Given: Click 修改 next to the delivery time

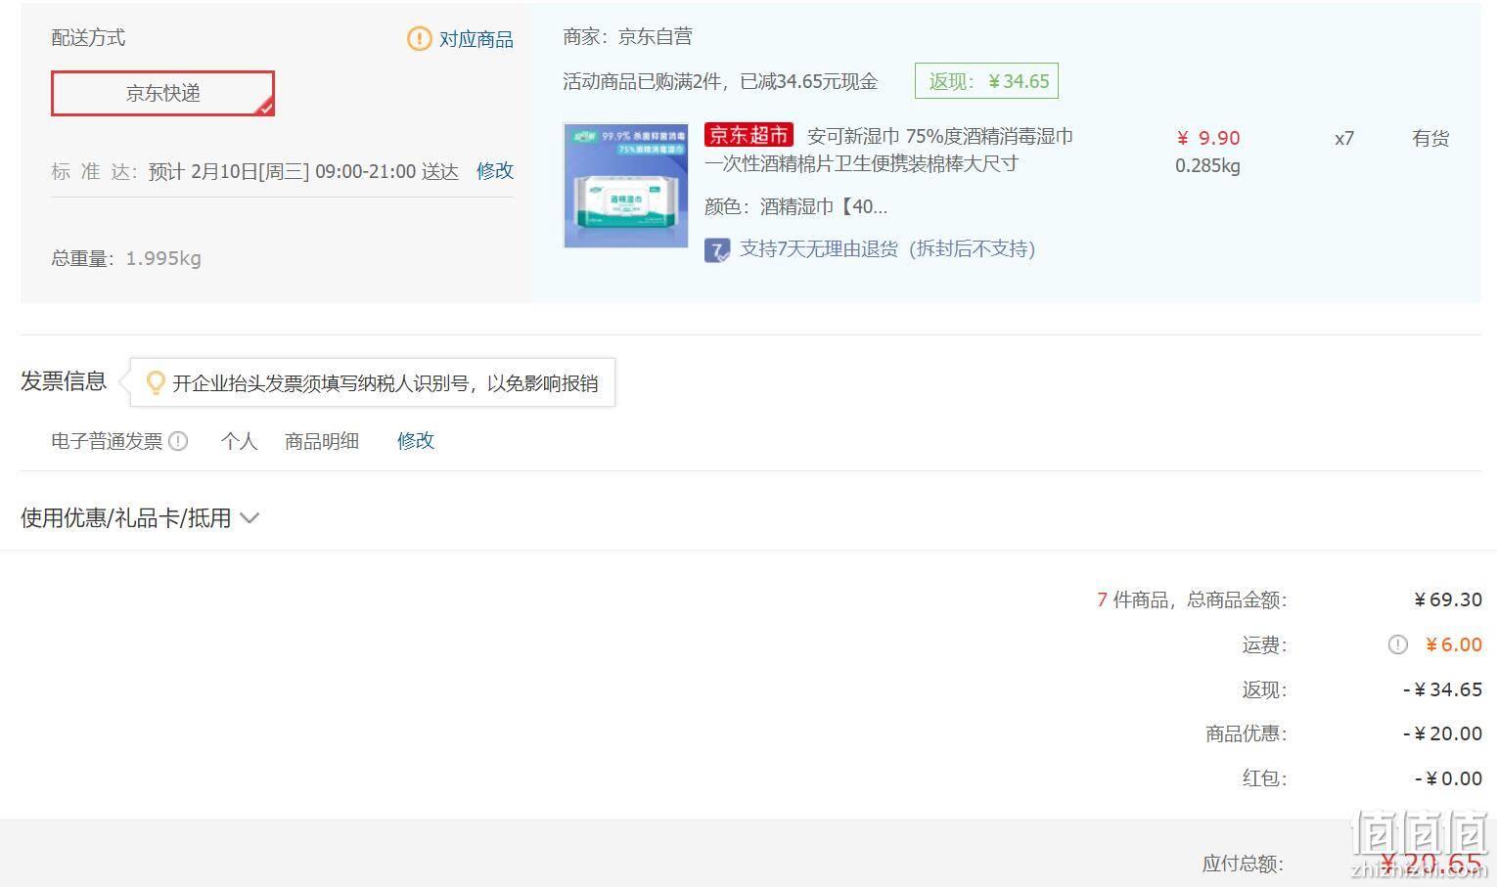Looking at the screenshot, I should coord(495,171).
